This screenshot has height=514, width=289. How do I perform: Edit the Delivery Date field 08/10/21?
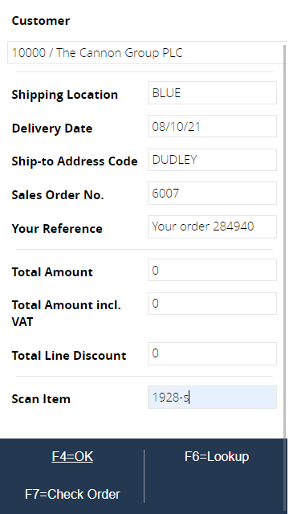point(212,127)
